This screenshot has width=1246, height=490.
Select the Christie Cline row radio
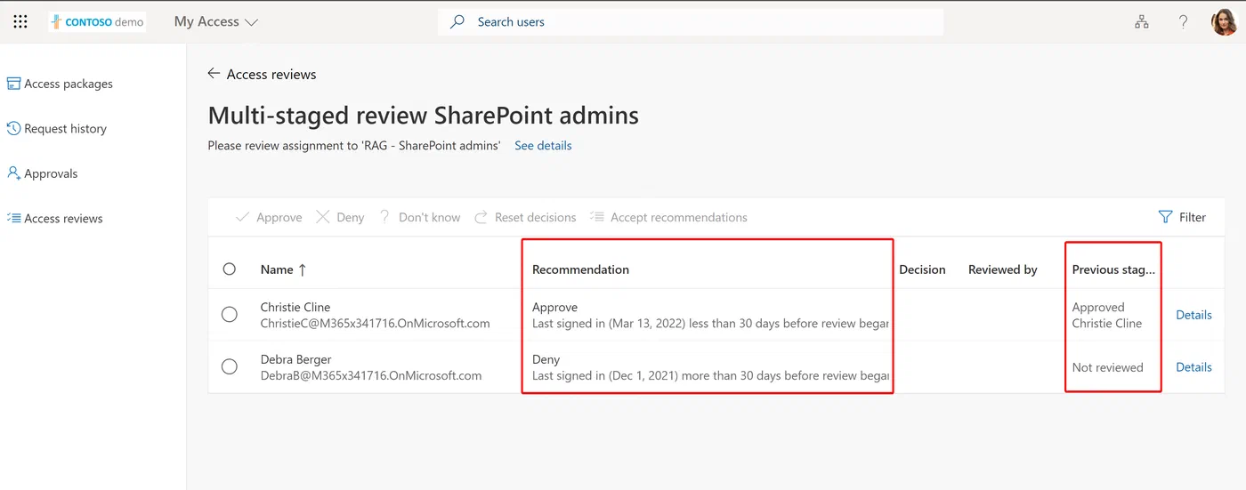tap(230, 314)
